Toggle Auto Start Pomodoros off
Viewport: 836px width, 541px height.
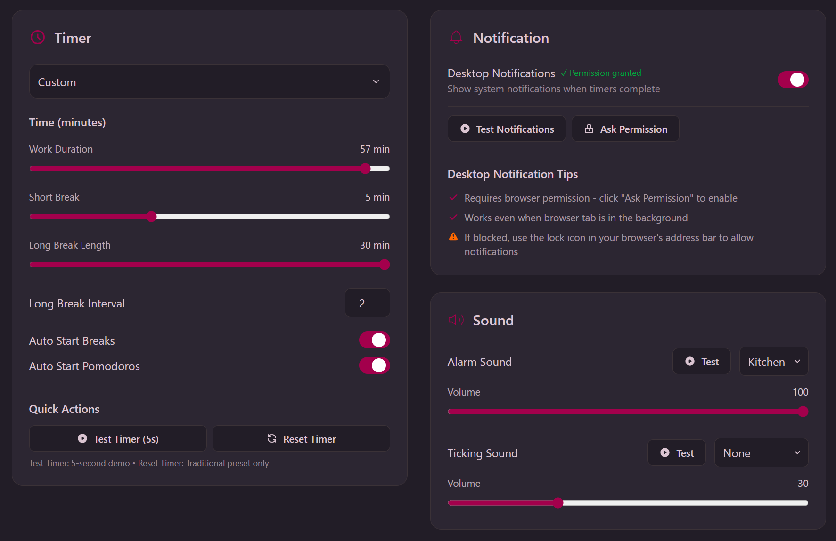374,365
